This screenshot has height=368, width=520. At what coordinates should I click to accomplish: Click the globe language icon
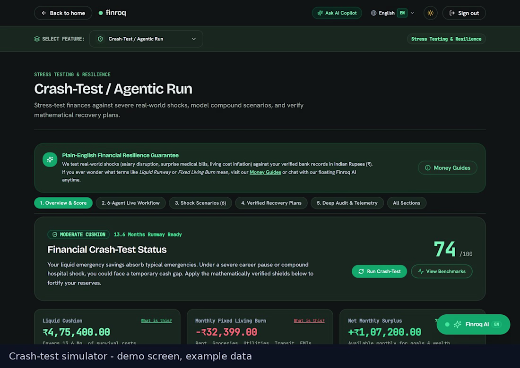click(x=373, y=13)
